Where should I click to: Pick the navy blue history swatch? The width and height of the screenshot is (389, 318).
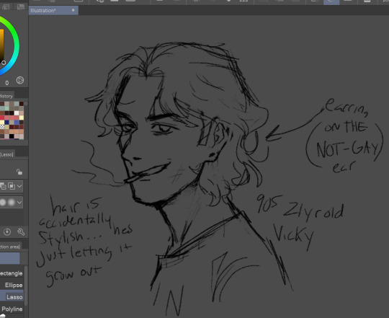pos(6,123)
